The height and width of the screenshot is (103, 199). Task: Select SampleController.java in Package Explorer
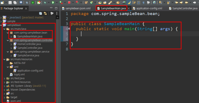(x=30, y=48)
